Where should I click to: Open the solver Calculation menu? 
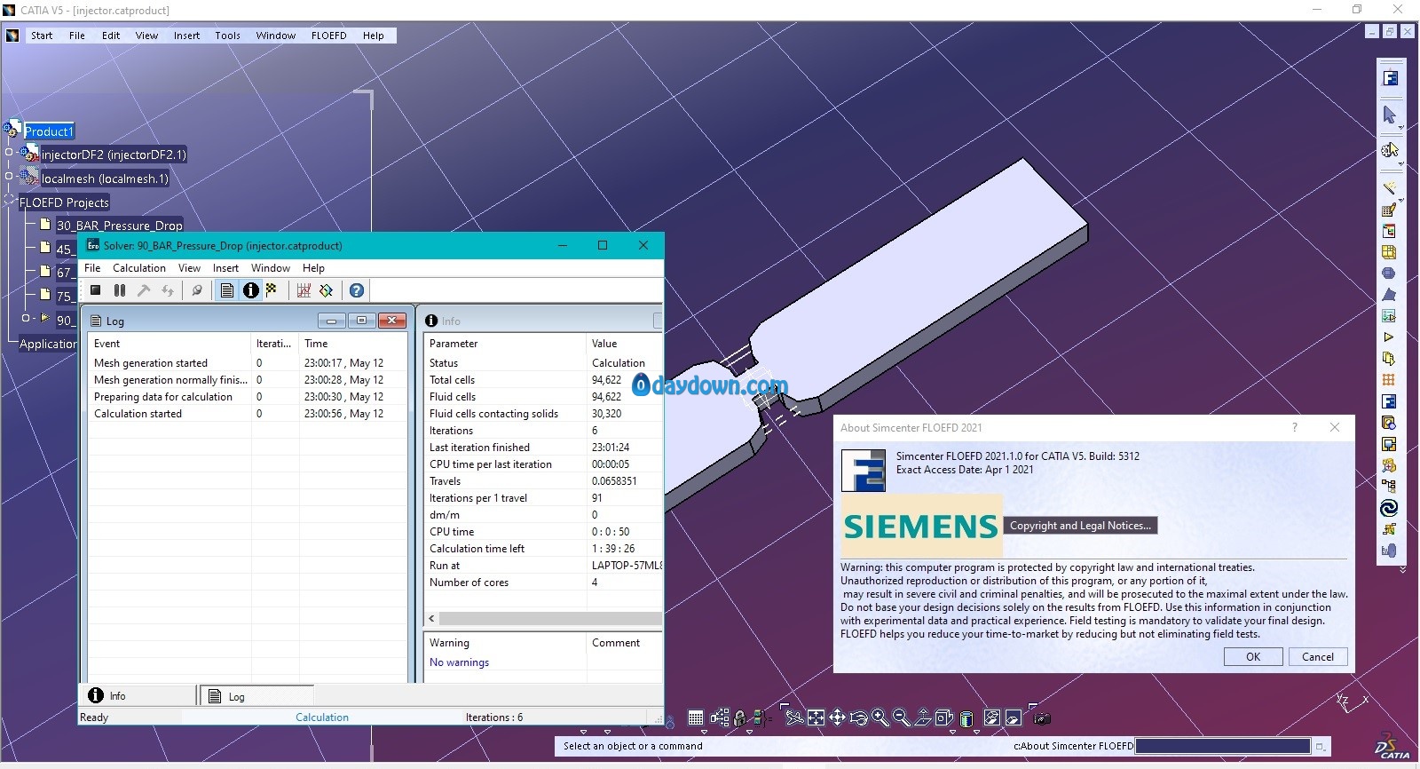pyautogui.click(x=139, y=268)
